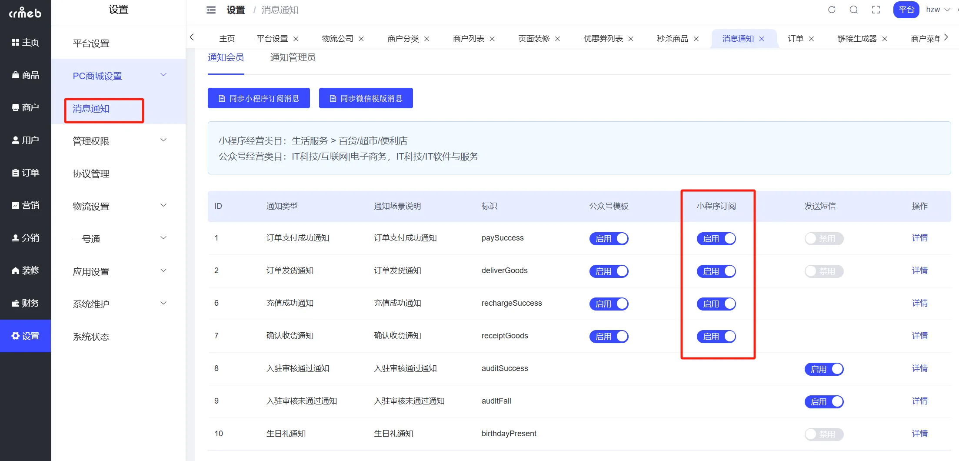959x461 pixels.
Task: Close the 消息通知 tab
Action: 762,39
